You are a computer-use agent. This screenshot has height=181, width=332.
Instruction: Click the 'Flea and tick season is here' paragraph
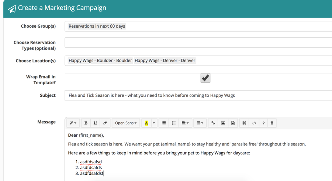187,144
